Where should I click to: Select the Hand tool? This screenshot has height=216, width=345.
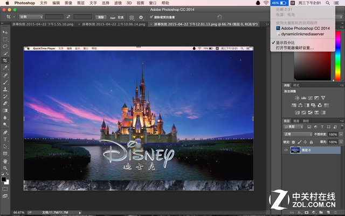[x=5, y=161]
